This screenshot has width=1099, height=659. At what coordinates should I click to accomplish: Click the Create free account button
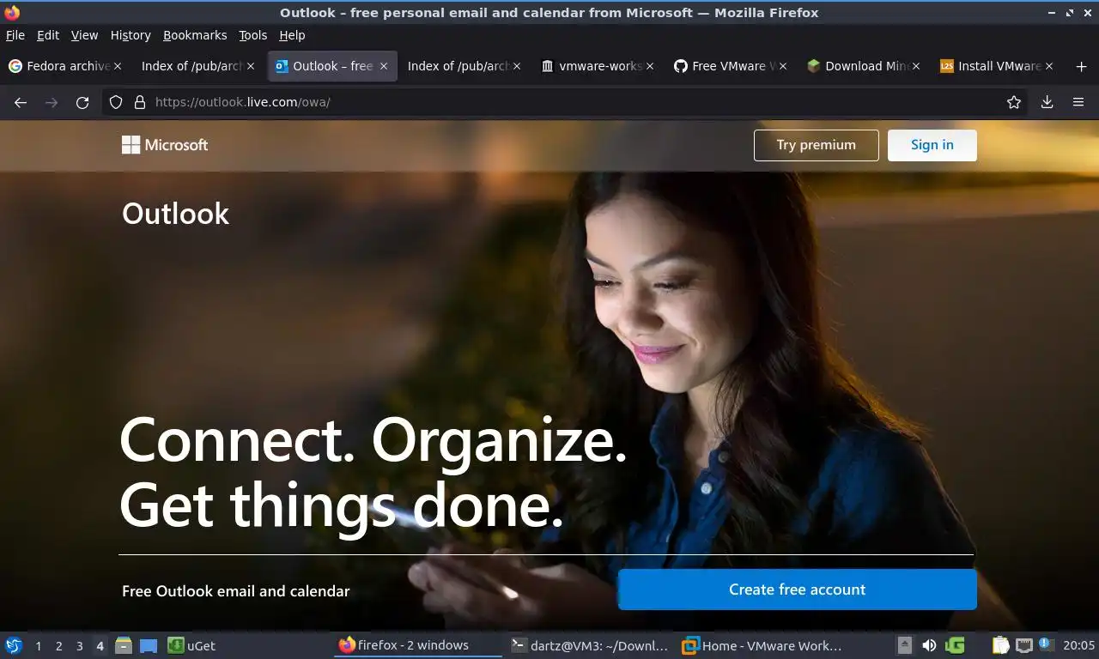(797, 589)
